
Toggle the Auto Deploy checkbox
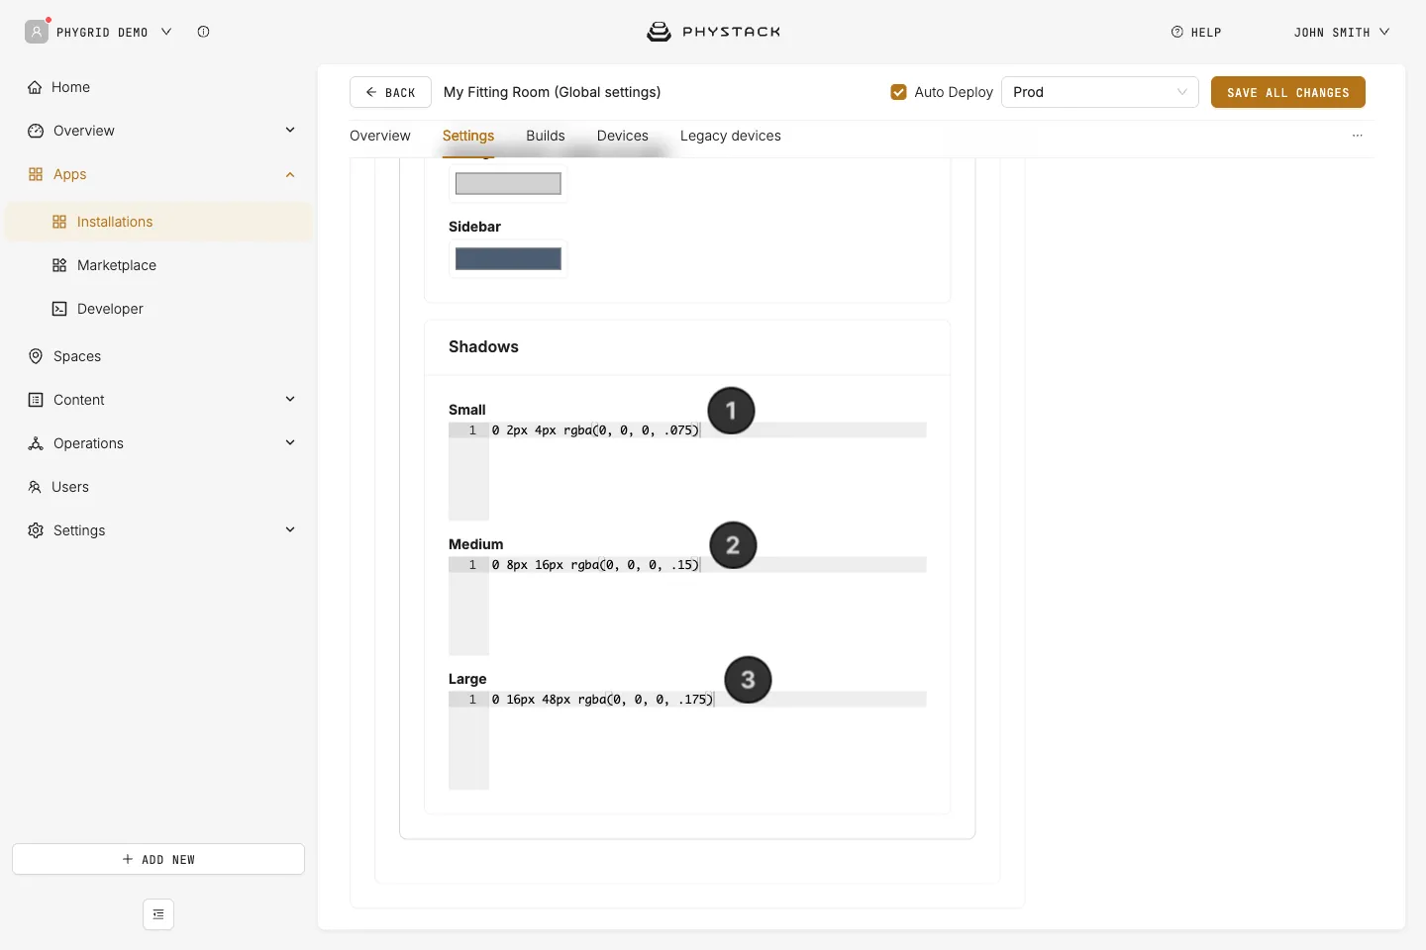click(898, 92)
